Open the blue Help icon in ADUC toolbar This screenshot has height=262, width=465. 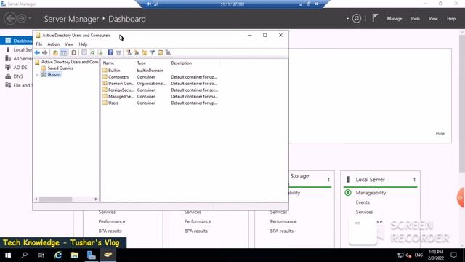[x=110, y=53]
